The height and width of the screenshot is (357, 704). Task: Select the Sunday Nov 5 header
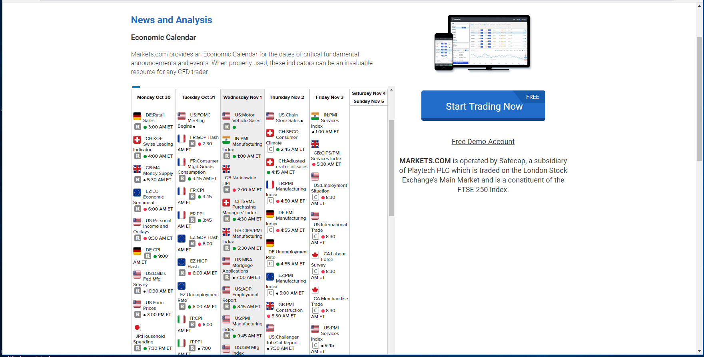[x=369, y=101]
